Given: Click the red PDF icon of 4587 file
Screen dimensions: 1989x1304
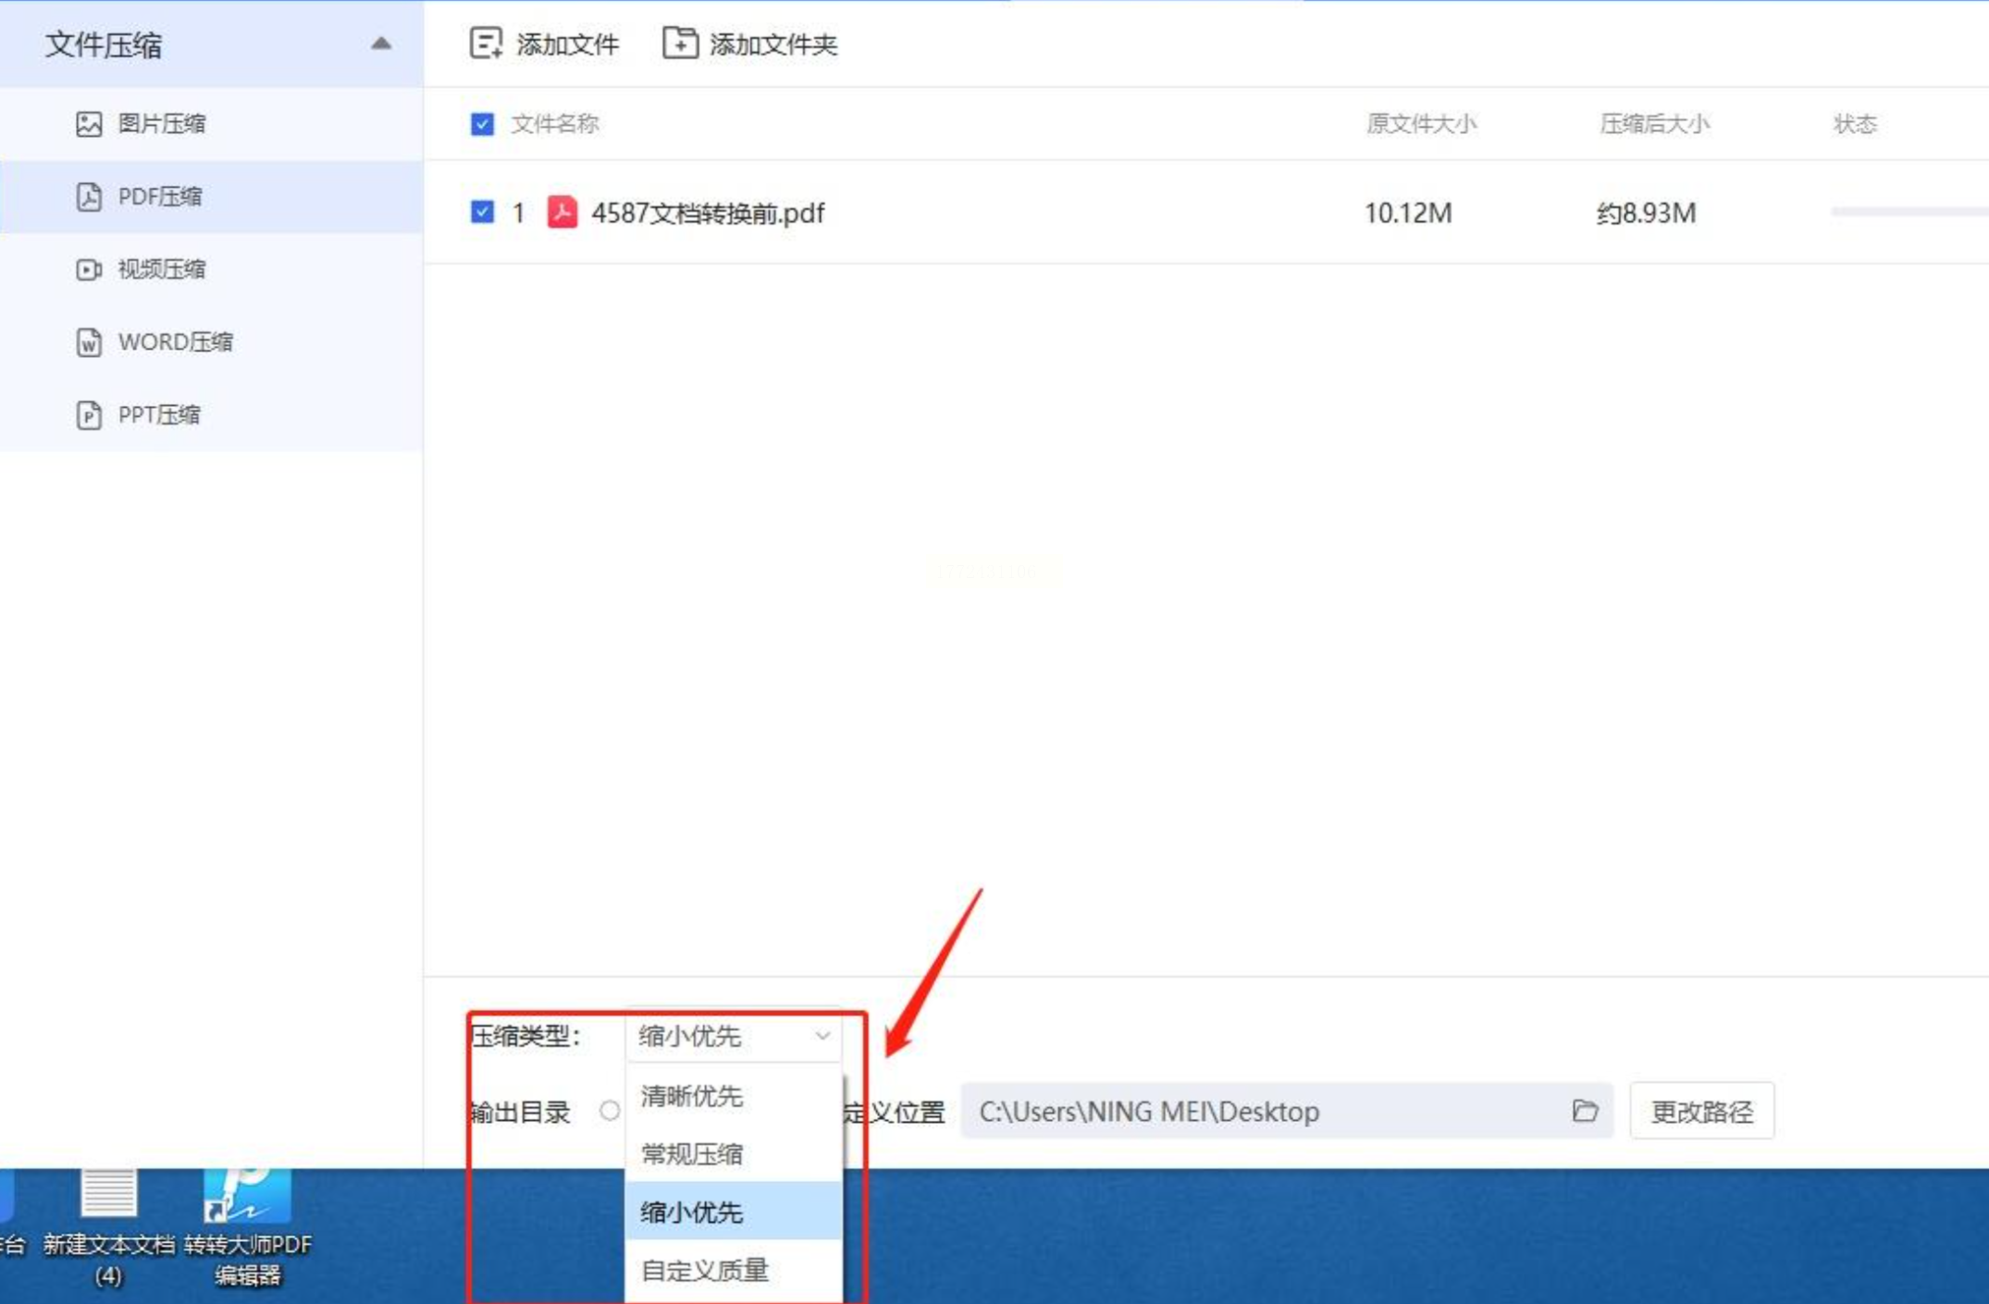Looking at the screenshot, I should (x=562, y=213).
